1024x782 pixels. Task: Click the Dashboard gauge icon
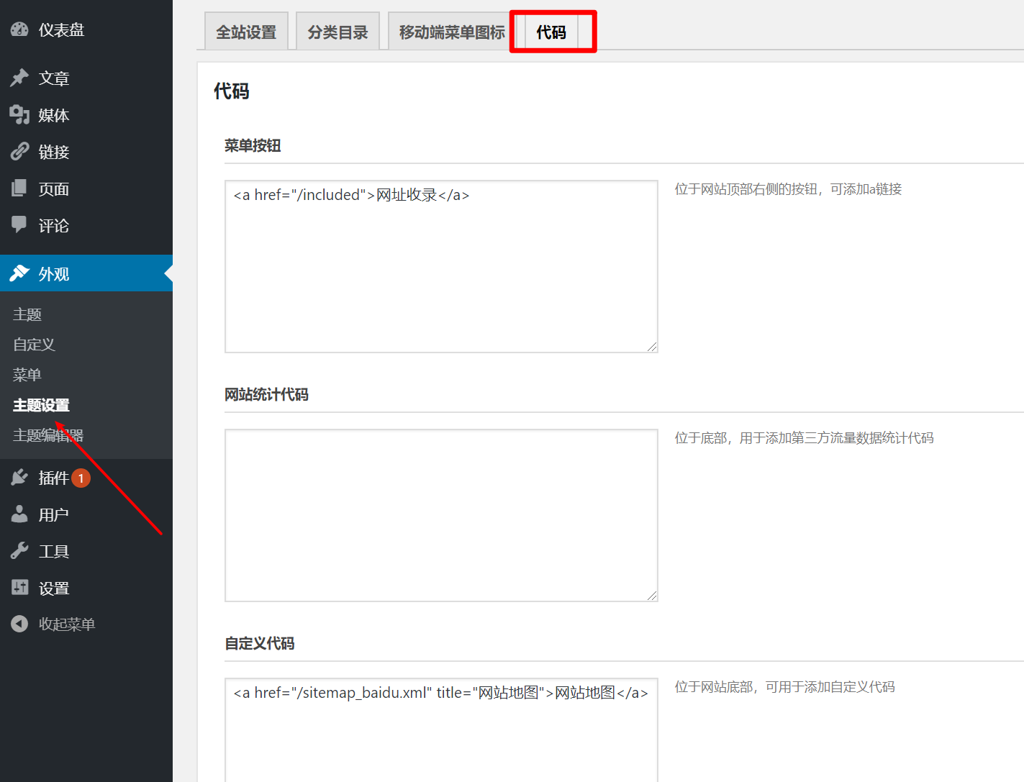(19, 29)
